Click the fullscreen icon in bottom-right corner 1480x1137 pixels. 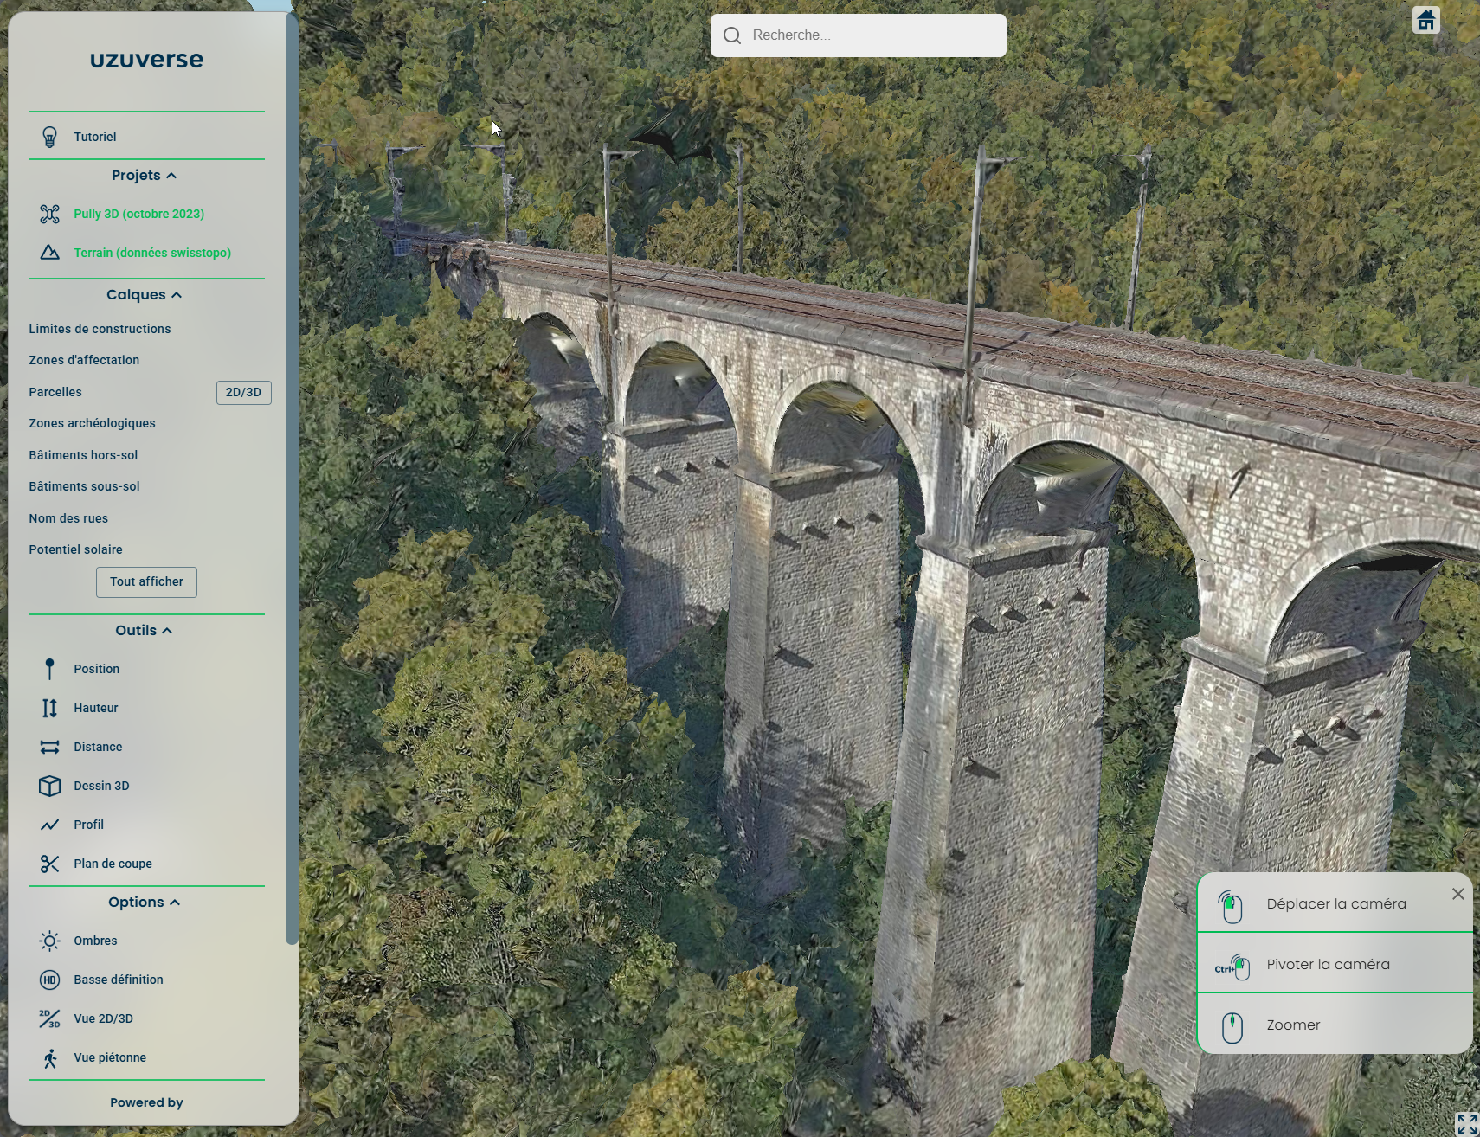click(1466, 1123)
